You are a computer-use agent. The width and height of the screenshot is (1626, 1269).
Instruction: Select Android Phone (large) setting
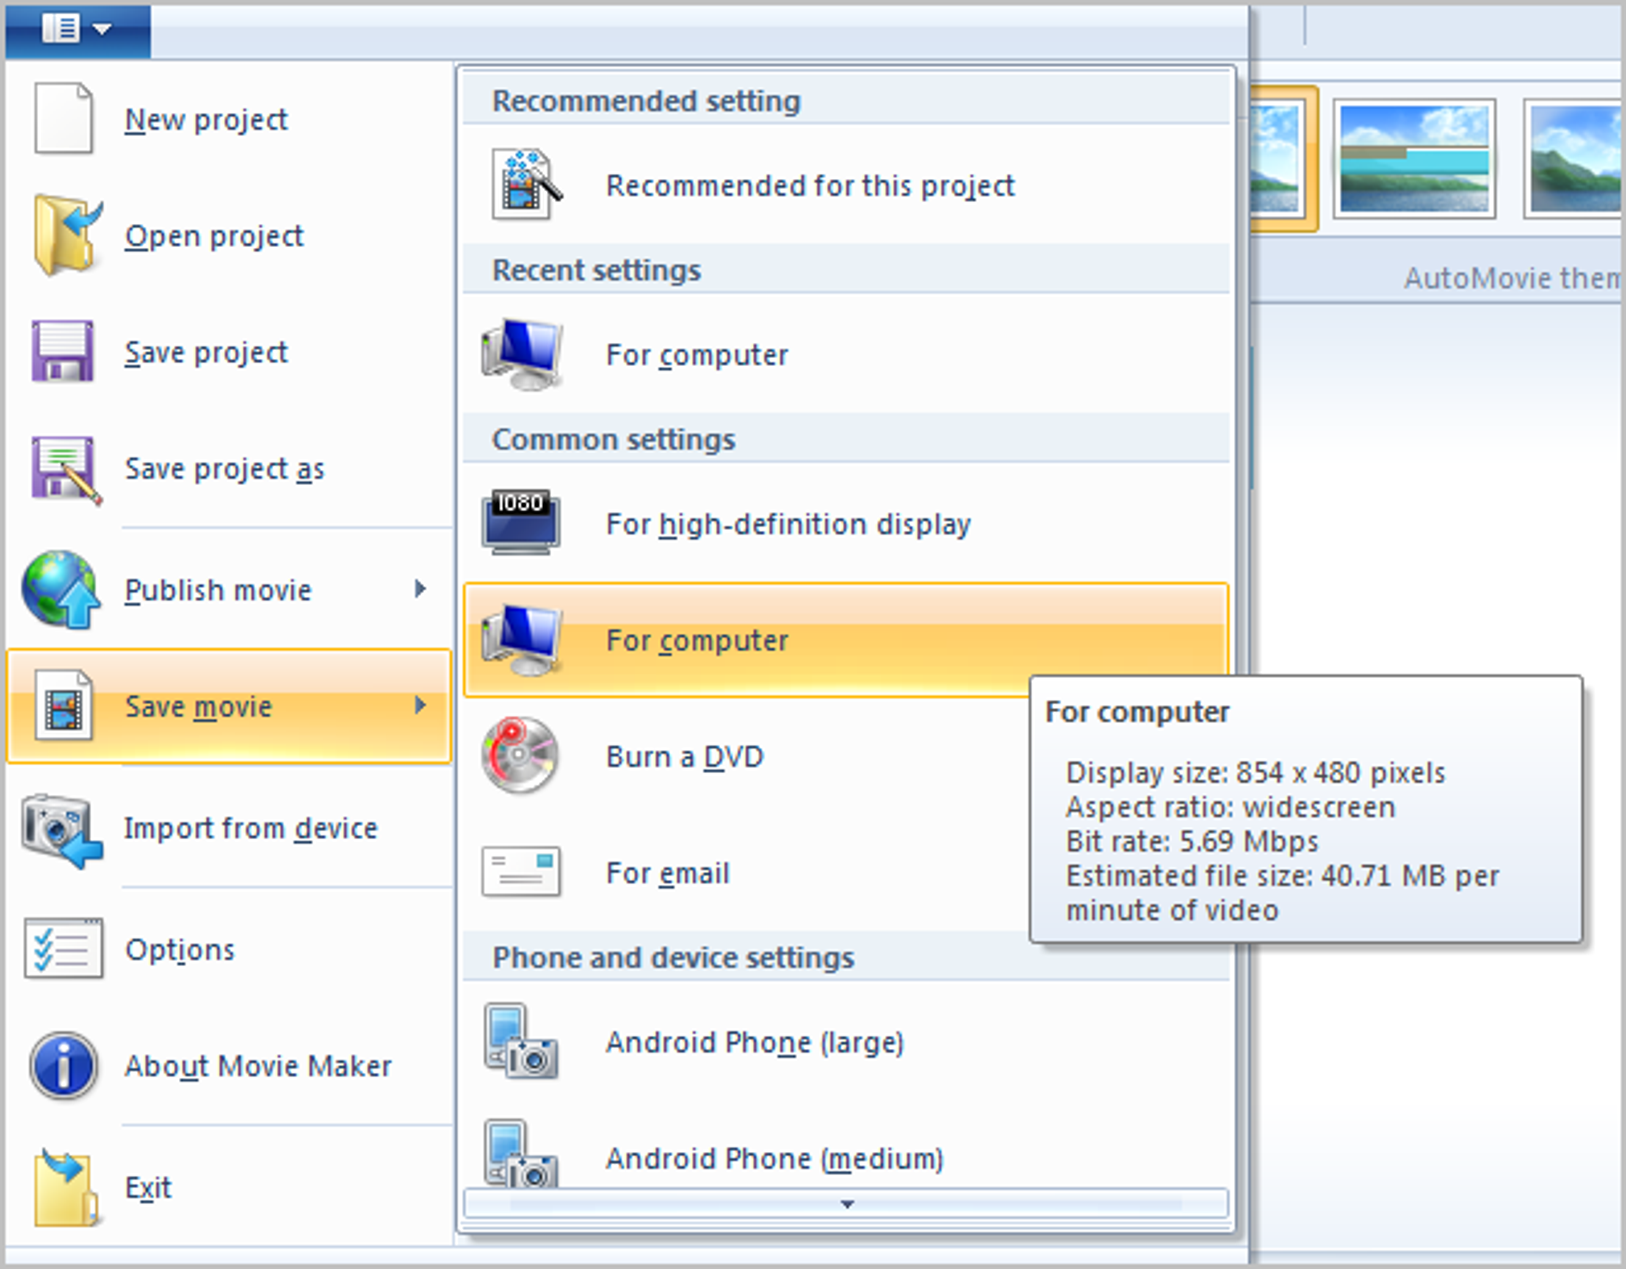coord(754,1042)
